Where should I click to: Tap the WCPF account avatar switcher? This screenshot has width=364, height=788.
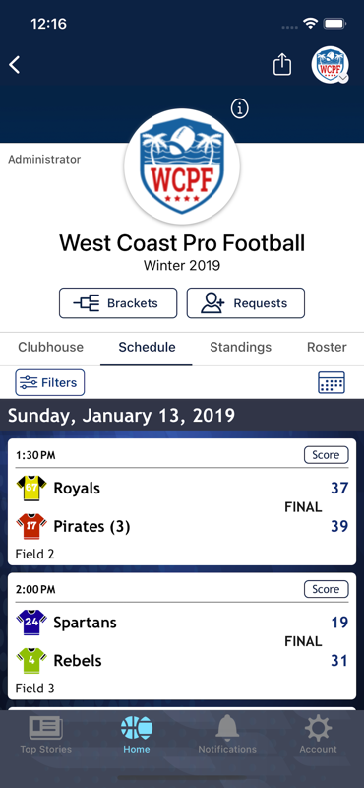coord(330,65)
